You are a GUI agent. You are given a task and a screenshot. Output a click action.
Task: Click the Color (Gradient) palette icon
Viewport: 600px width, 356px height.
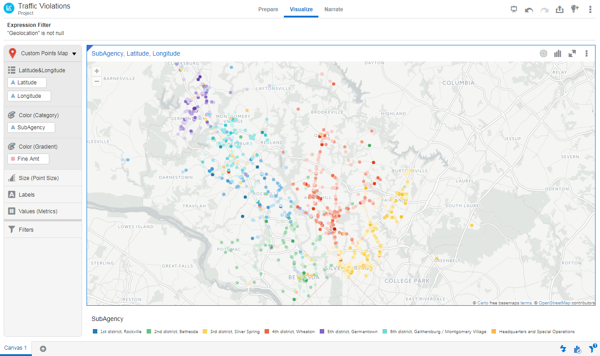[x=12, y=146]
